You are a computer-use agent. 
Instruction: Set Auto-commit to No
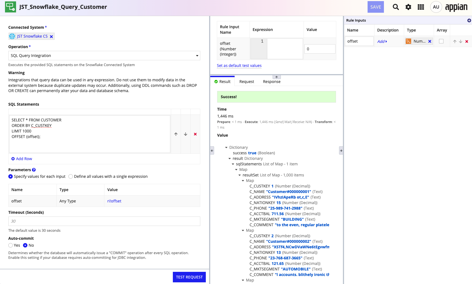[x=25, y=245]
